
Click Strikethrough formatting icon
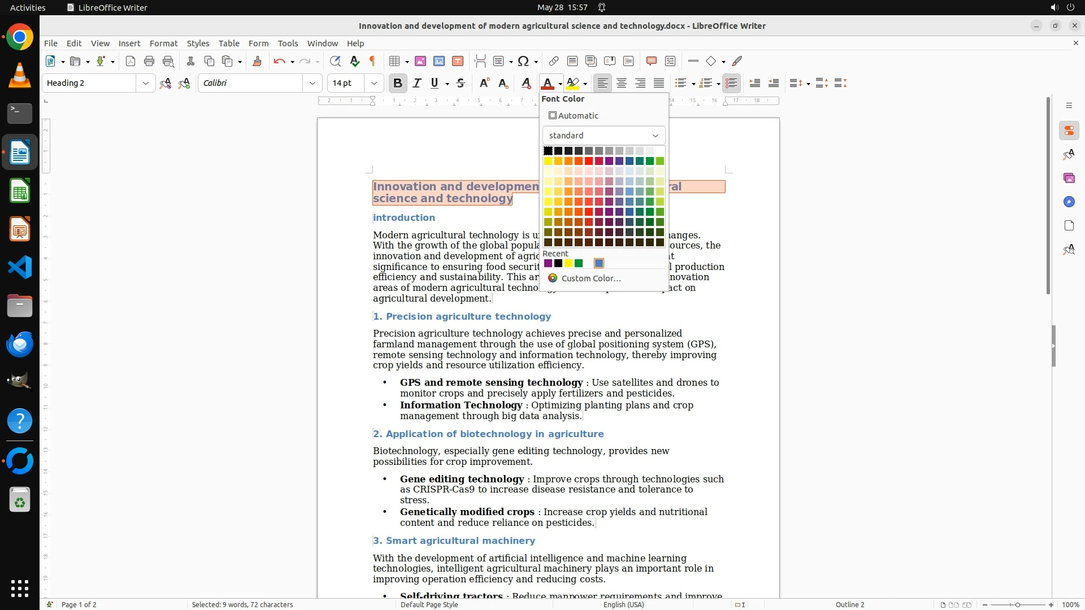[461, 83]
